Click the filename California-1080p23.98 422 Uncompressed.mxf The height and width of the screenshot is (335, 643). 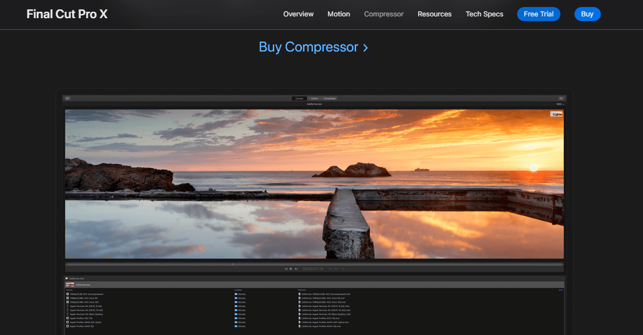(324, 294)
